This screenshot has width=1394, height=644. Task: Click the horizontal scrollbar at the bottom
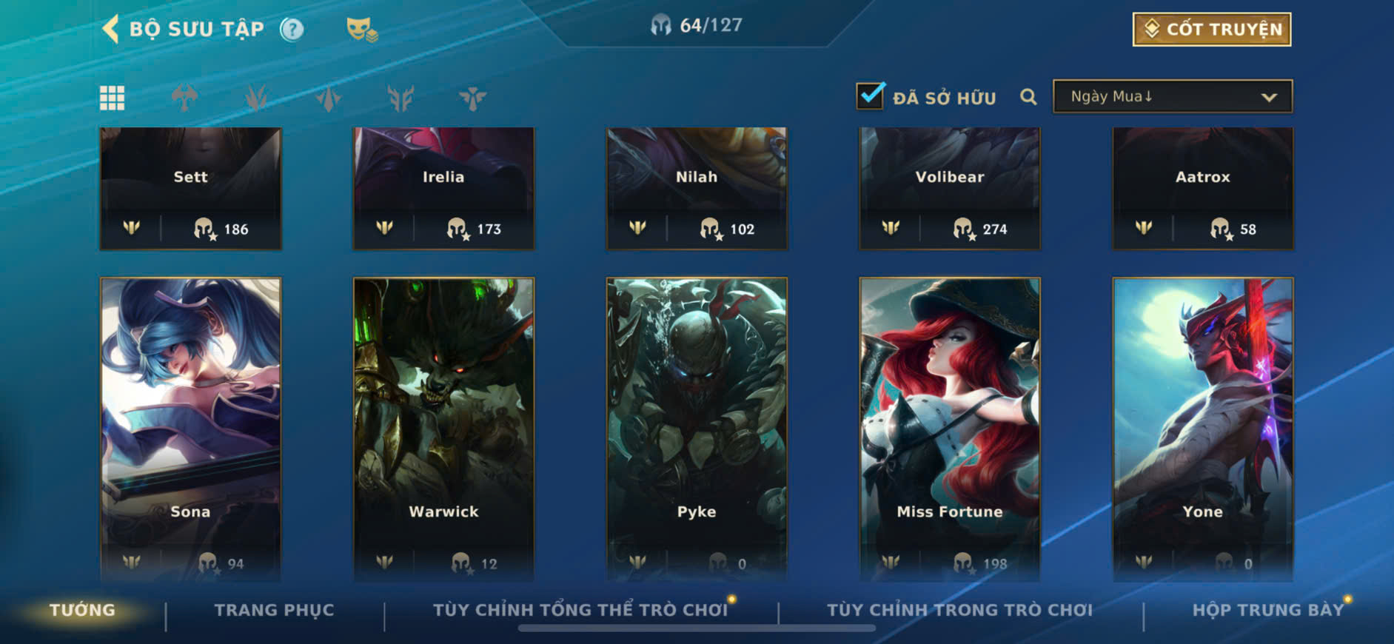pos(697,628)
